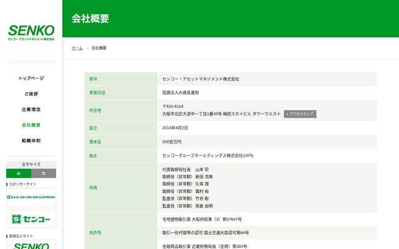The width and height of the screenshot is (399, 249).
Task: Click the 設立 row label
Action: pyautogui.click(x=93, y=128)
